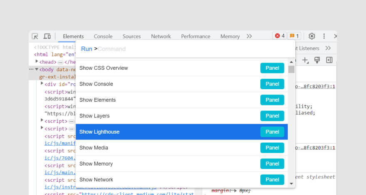Click the paintbrush rendering emulation icon
This screenshot has width=366, height=195.
point(317,60)
